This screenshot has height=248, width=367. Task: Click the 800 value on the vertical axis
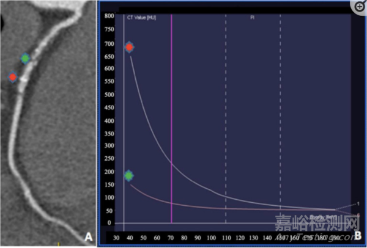point(109,16)
